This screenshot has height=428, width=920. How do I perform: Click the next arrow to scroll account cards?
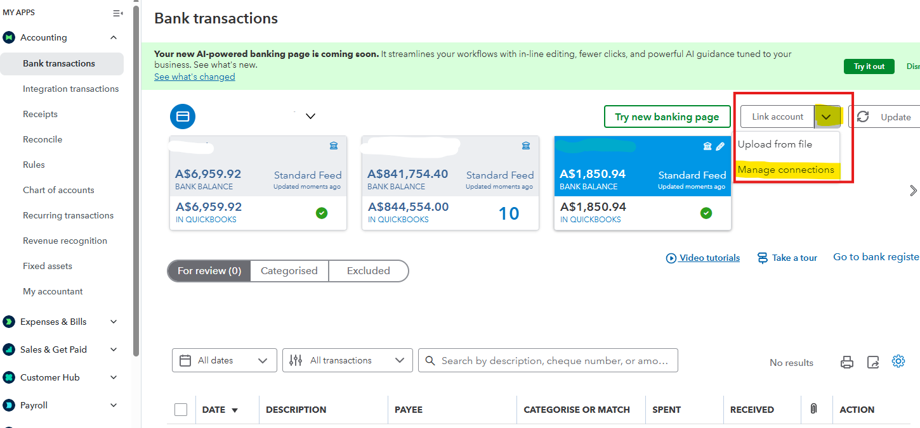pos(913,191)
